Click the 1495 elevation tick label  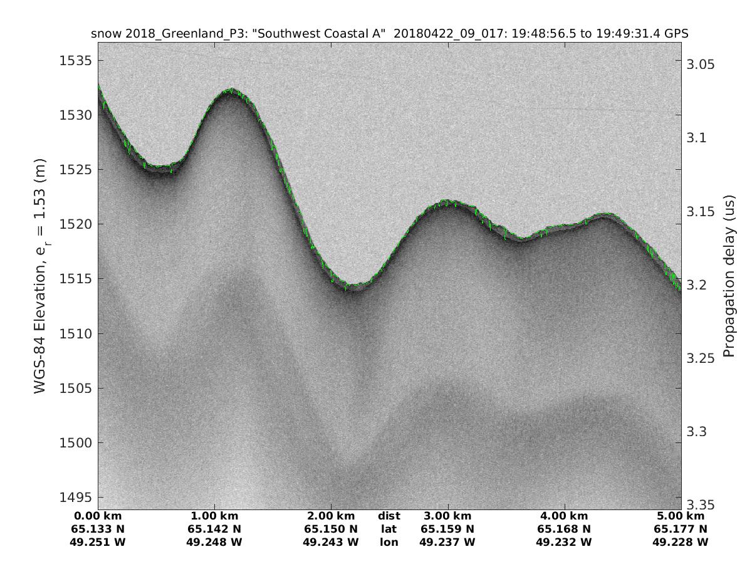coord(75,497)
